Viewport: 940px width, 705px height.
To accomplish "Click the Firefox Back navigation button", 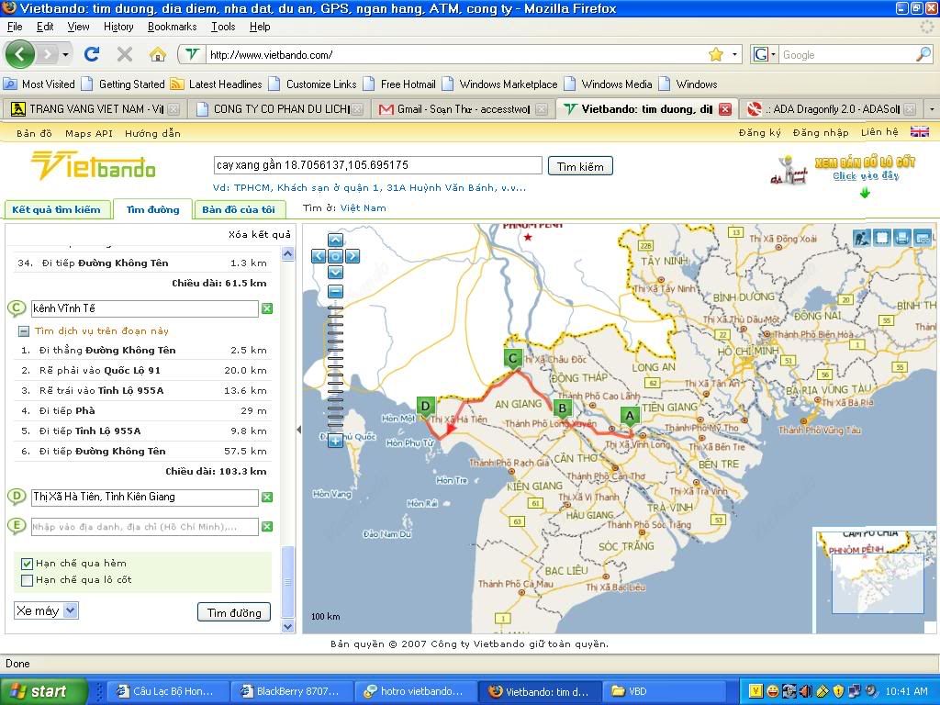I will 20,54.
